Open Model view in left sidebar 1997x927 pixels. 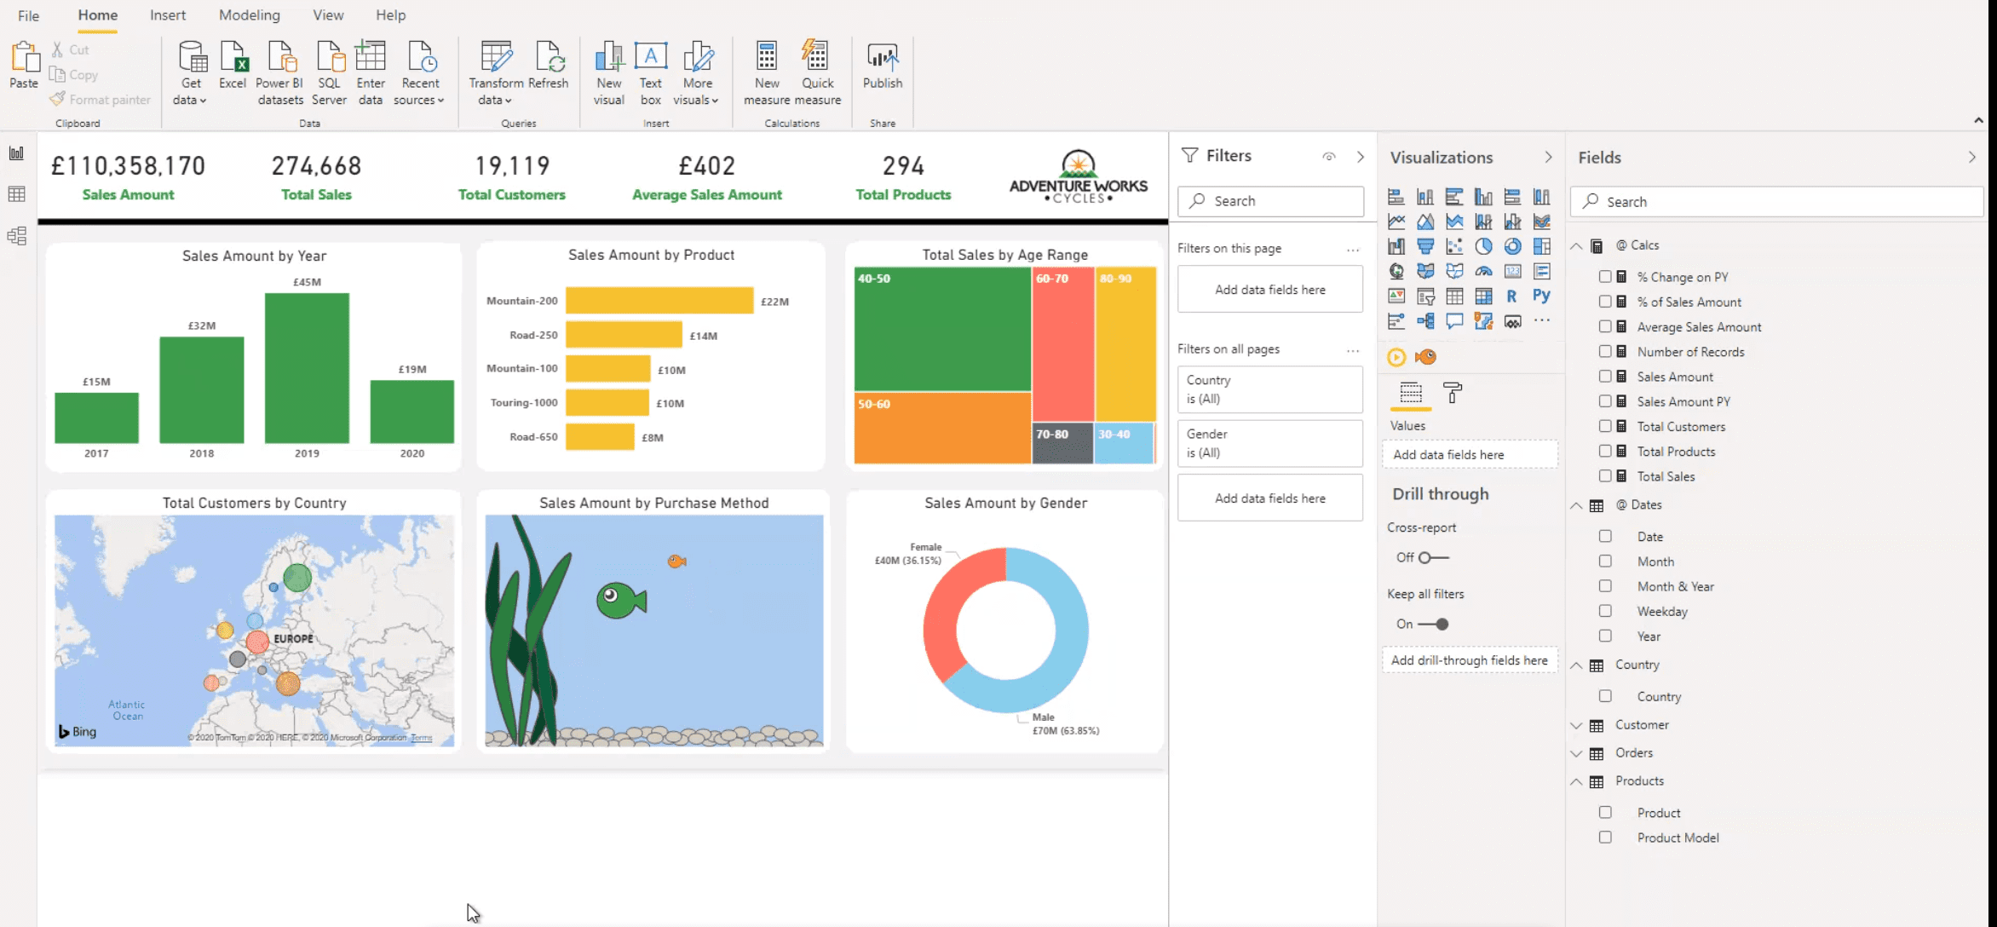point(16,236)
